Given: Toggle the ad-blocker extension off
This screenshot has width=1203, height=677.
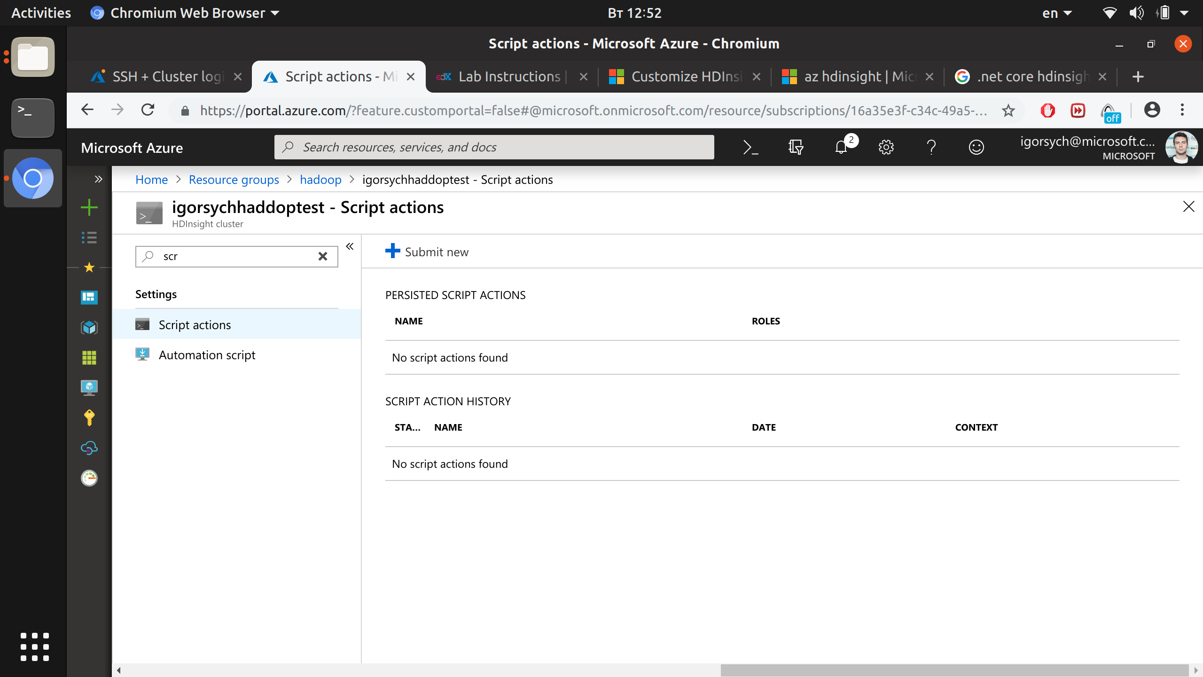Looking at the screenshot, I should click(1048, 110).
